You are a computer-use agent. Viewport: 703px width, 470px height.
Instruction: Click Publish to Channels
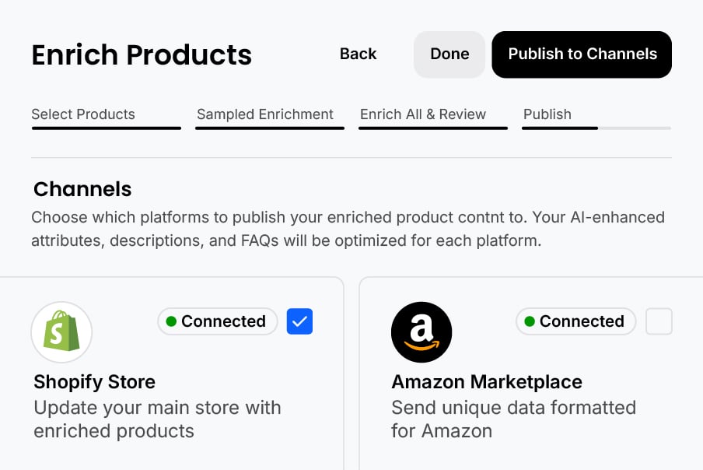582,54
